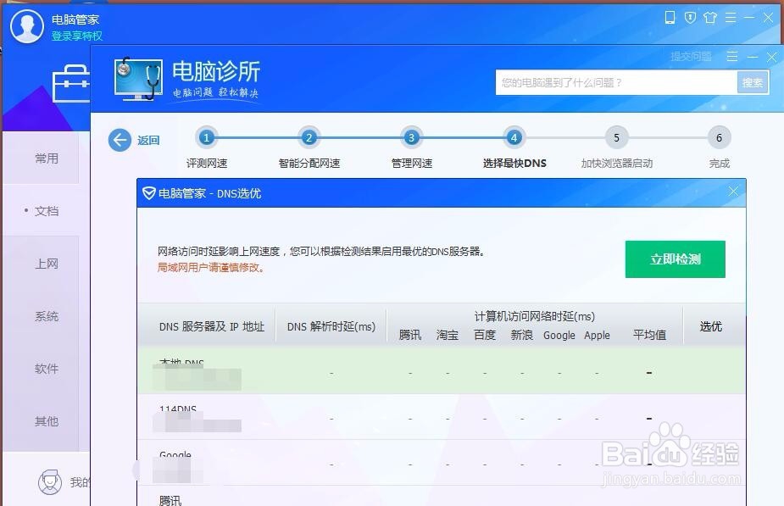Click the DNS选优 shield icon in dialog header

pyautogui.click(x=149, y=192)
